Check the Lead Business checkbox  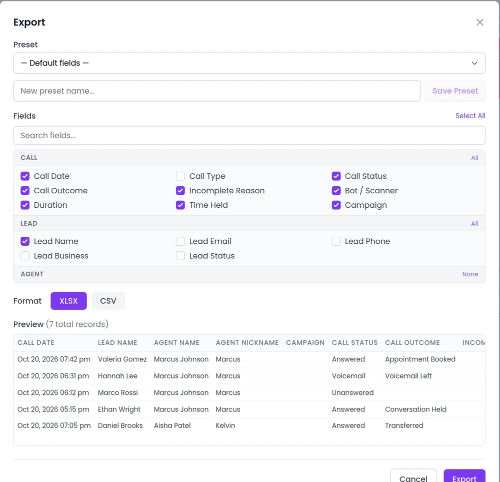(25, 256)
